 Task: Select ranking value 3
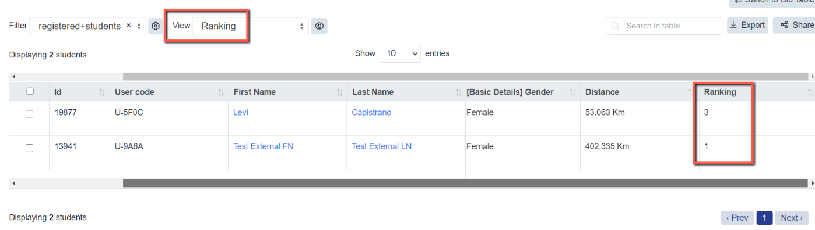706,113
